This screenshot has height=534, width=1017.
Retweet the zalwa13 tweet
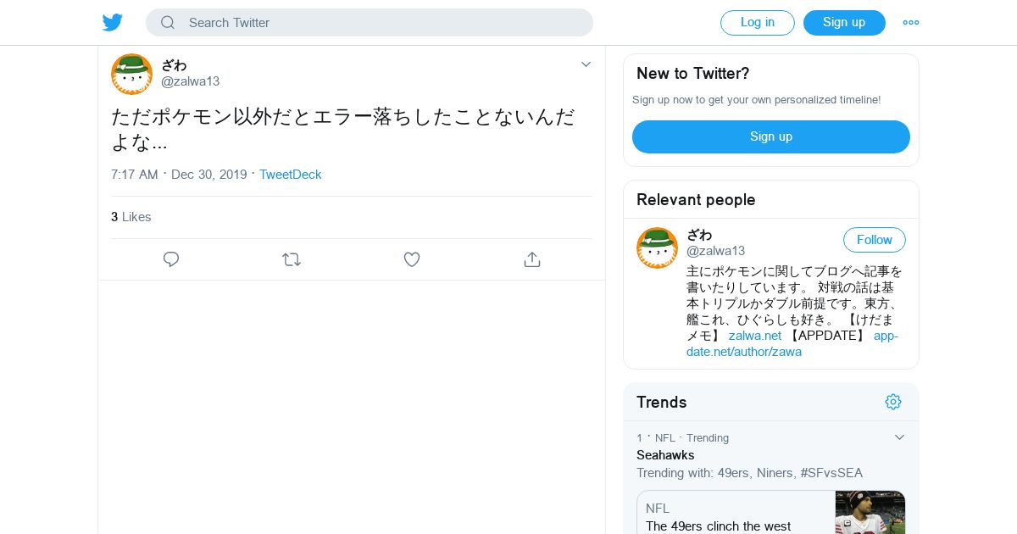[x=292, y=259]
